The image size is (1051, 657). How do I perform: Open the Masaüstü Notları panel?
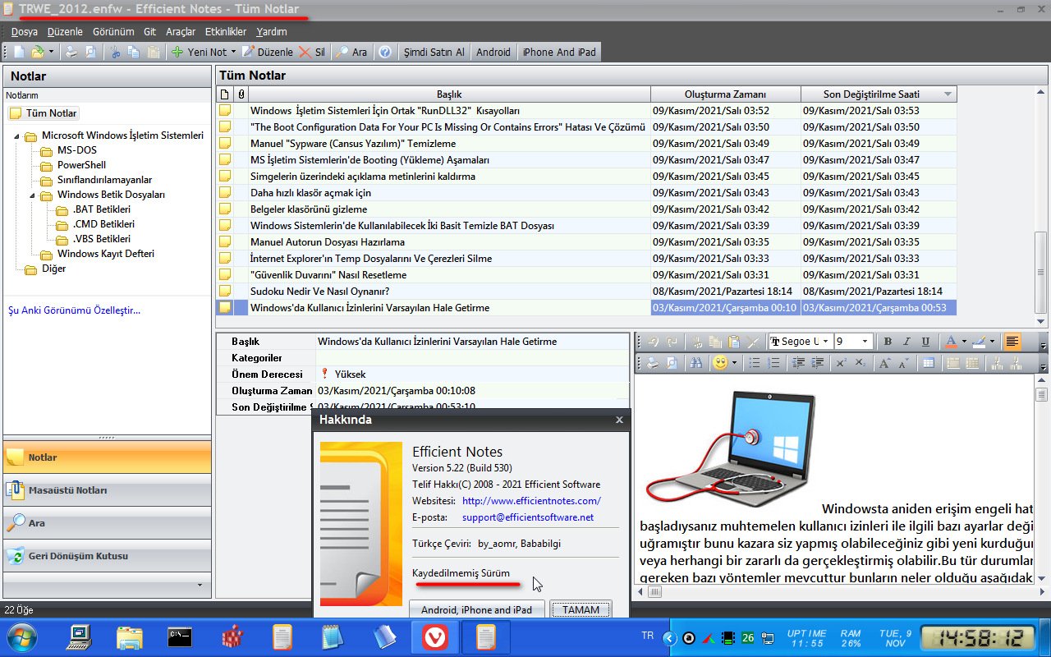[107, 490]
